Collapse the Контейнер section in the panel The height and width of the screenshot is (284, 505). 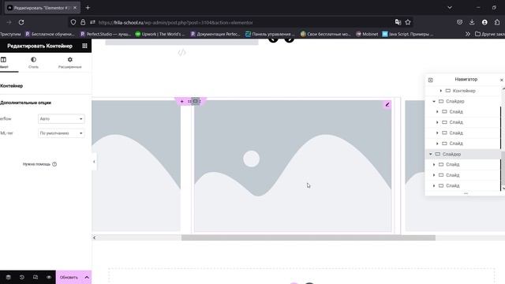point(11,86)
